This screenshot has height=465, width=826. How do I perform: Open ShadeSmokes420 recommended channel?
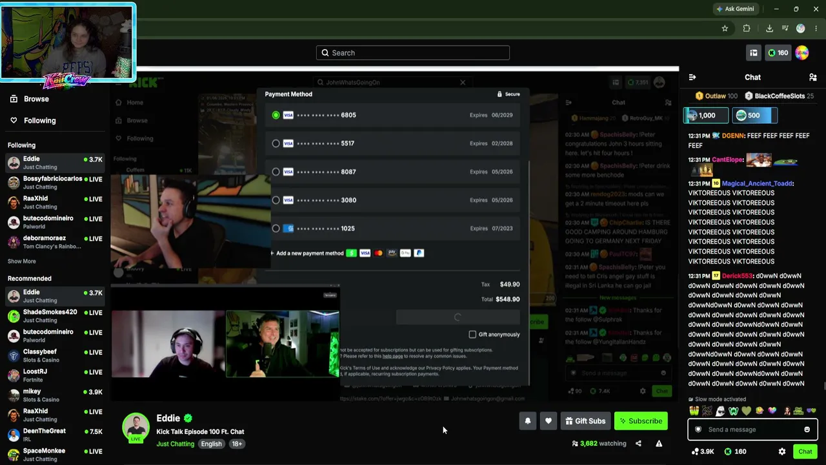click(x=55, y=316)
